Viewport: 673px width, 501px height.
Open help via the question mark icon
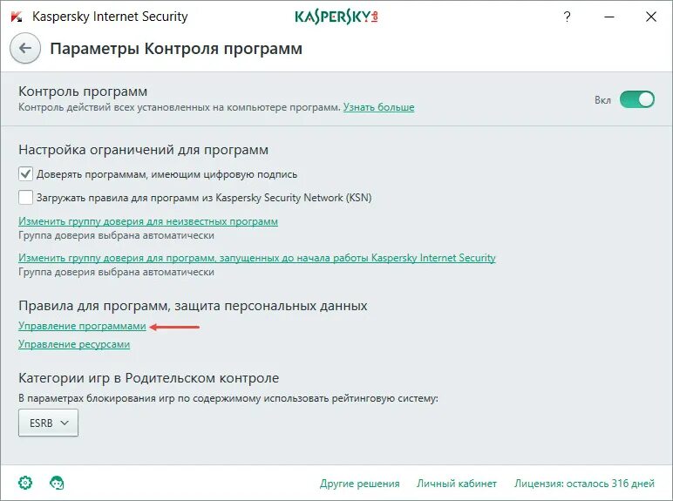[x=567, y=17]
